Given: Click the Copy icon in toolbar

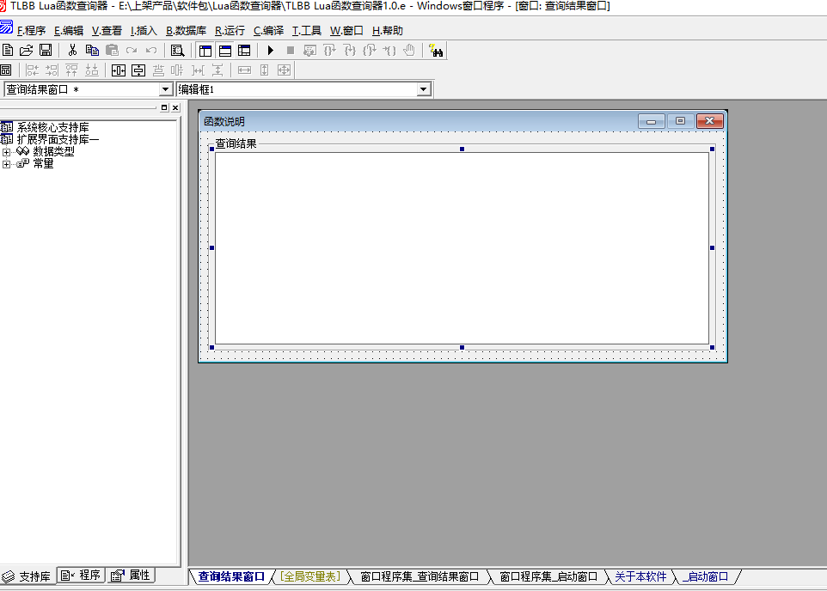Looking at the screenshot, I should pyautogui.click(x=92, y=51).
